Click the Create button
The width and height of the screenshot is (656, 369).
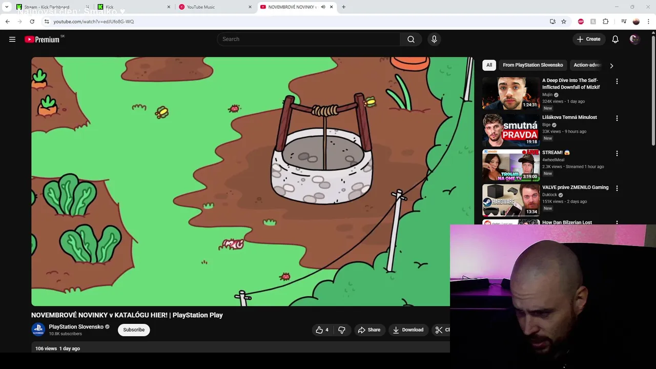(588, 39)
